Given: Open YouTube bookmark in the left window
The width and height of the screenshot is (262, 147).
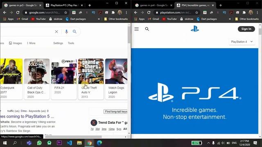Looking at the screenshot, I should coord(38,19).
